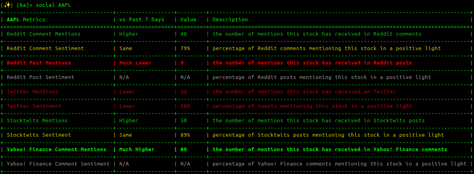Click 'Lower' in the Twitter Mentions row
The width and height of the screenshot is (474, 174).
pyautogui.click(x=127, y=92)
